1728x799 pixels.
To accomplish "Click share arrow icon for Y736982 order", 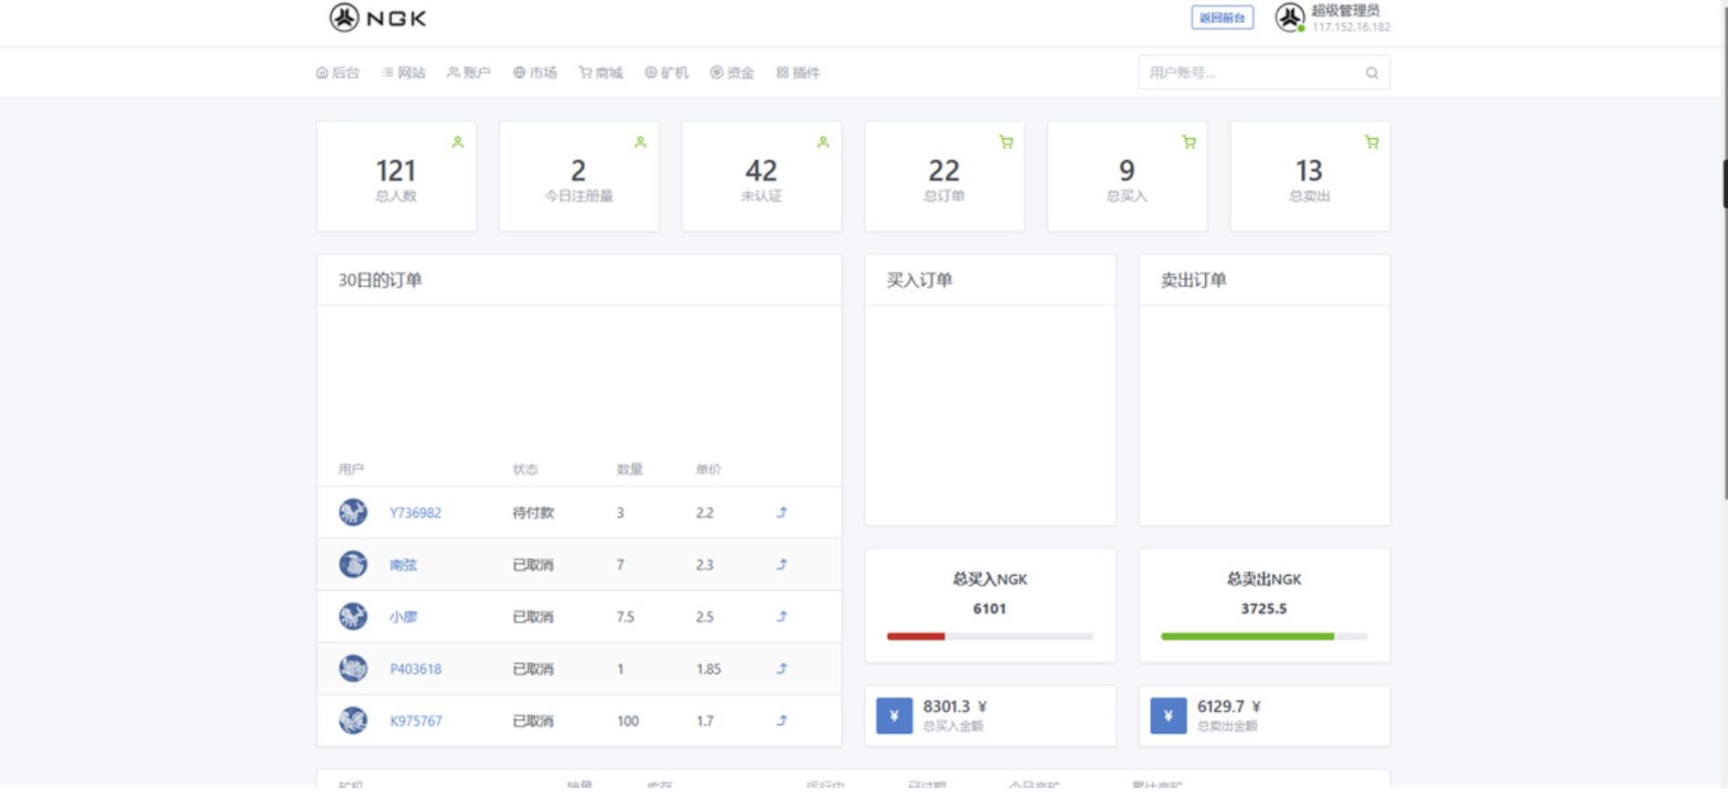I will (782, 513).
